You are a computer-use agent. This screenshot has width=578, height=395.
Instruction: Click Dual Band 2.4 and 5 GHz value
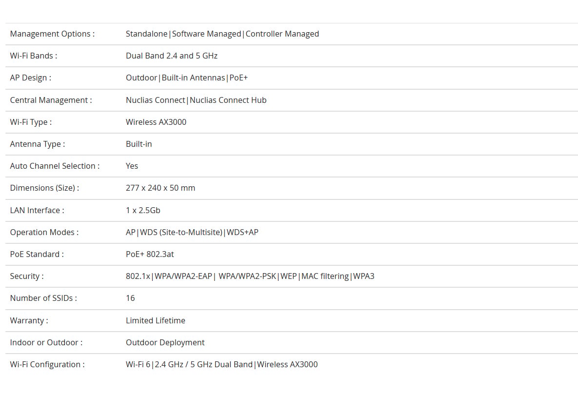[171, 56]
